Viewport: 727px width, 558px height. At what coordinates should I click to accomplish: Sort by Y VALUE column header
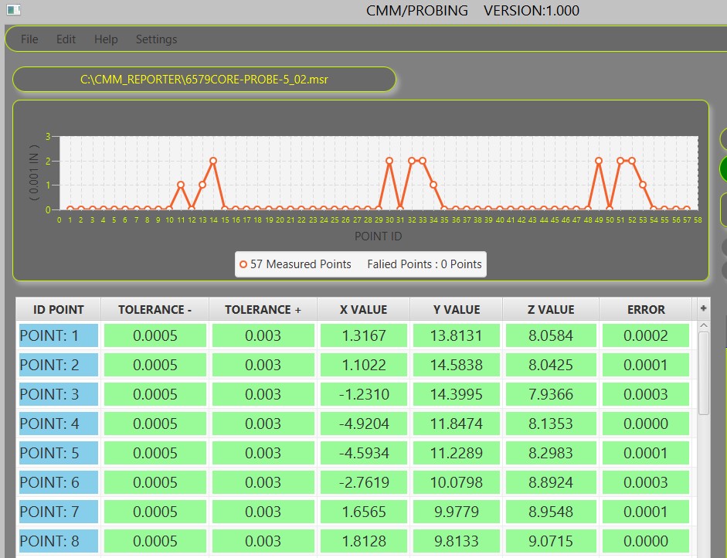tap(457, 309)
